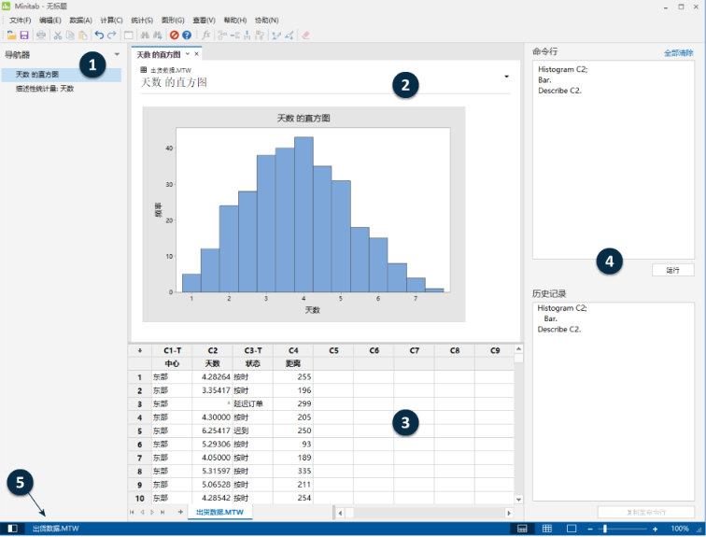
Task: Switch to grid-only view in status bar
Action: pyautogui.click(x=547, y=529)
